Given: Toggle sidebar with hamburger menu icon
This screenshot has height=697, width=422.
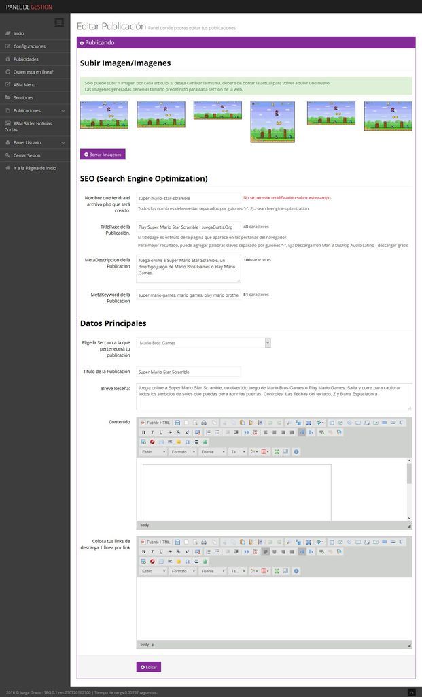Looking at the screenshot, I should point(59,22).
